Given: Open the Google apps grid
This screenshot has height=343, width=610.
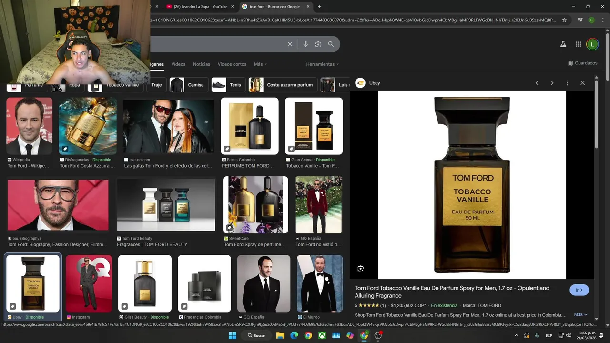Looking at the screenshot, I should tap(578, 44).
